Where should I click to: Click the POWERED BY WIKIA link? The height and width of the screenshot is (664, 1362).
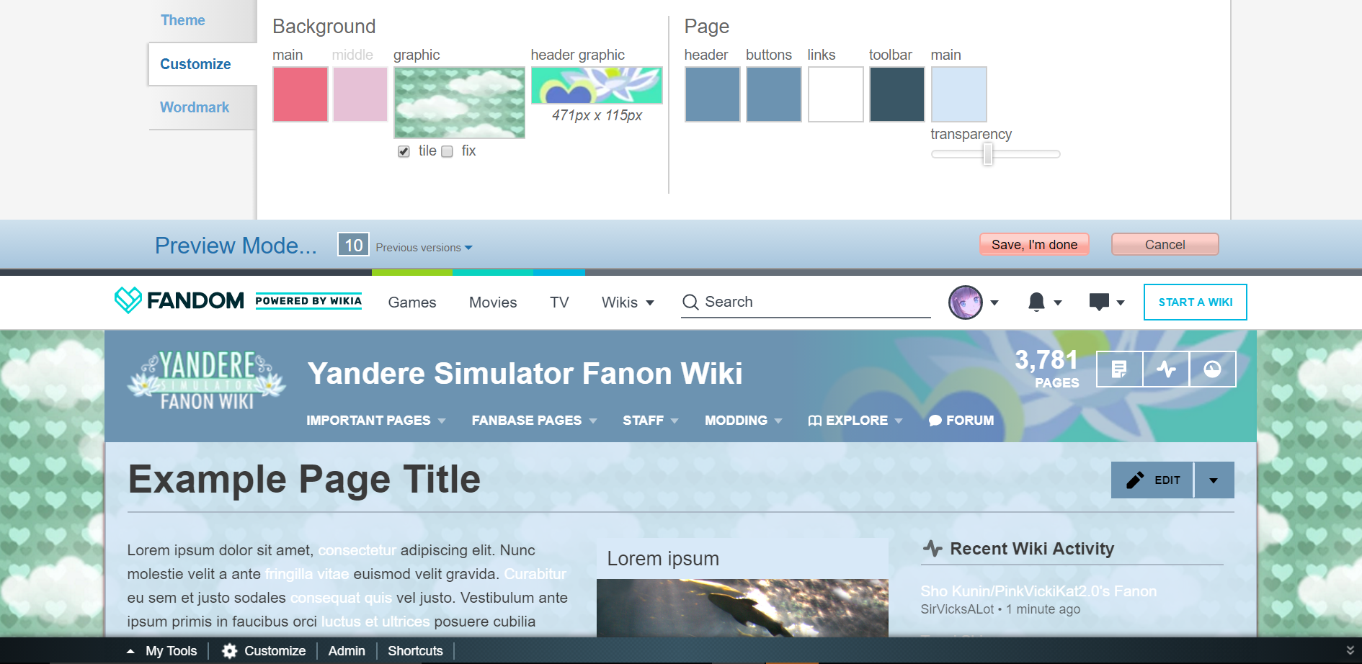[x=308, y=301]
